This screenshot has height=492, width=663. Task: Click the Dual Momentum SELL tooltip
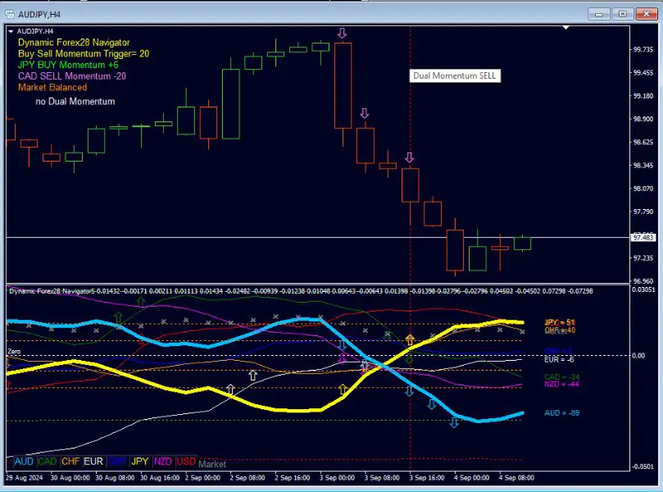pyautogui.click(x=454, y=75)
